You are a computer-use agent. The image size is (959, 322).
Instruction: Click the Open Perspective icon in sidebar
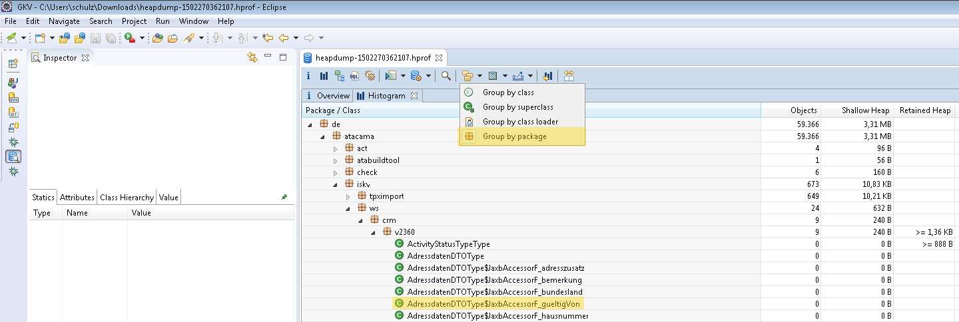click(x=13, y=65)
